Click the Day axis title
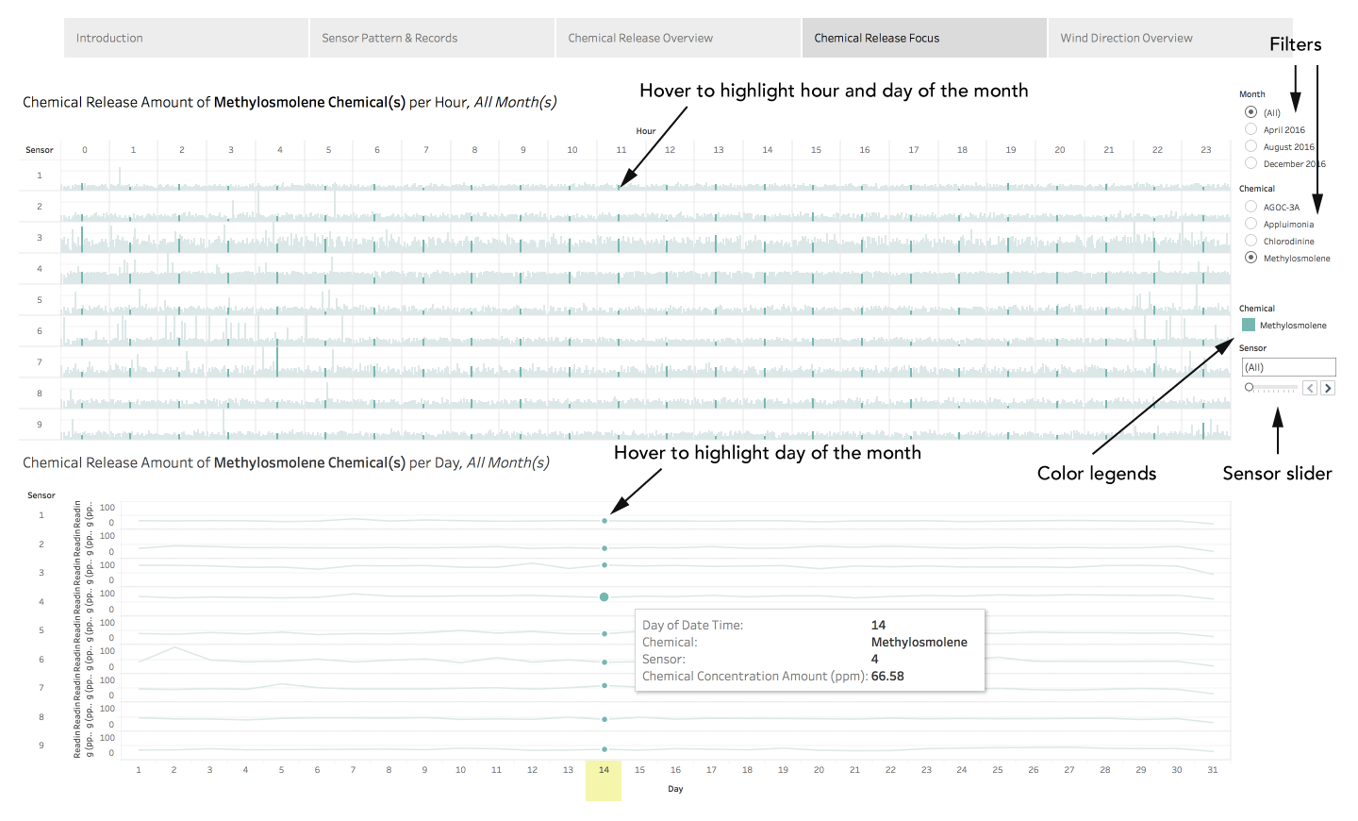Viewport: 1358px width, 821px height. click(x=675, y=789)
